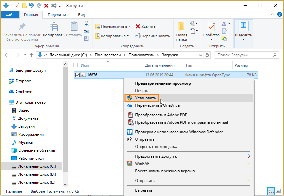The image size is (284, 196).
Task: Go up one folder level arrow
Action: (x=32, y=55)
